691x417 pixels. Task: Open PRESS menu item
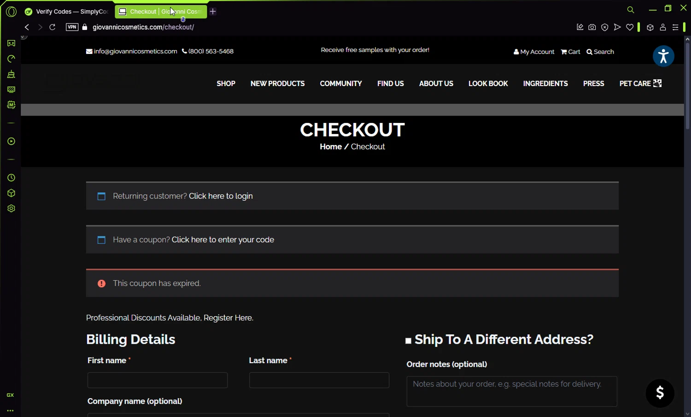(593, 83)
